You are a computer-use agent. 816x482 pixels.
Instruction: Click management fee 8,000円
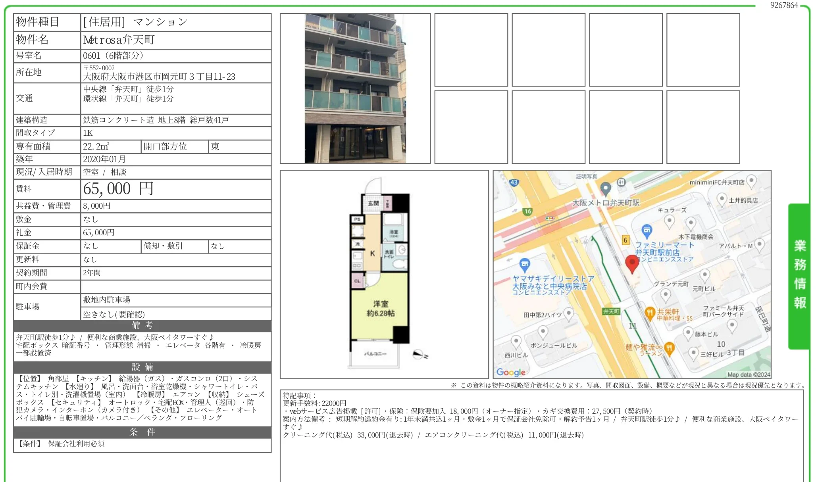tap(97, 206)
